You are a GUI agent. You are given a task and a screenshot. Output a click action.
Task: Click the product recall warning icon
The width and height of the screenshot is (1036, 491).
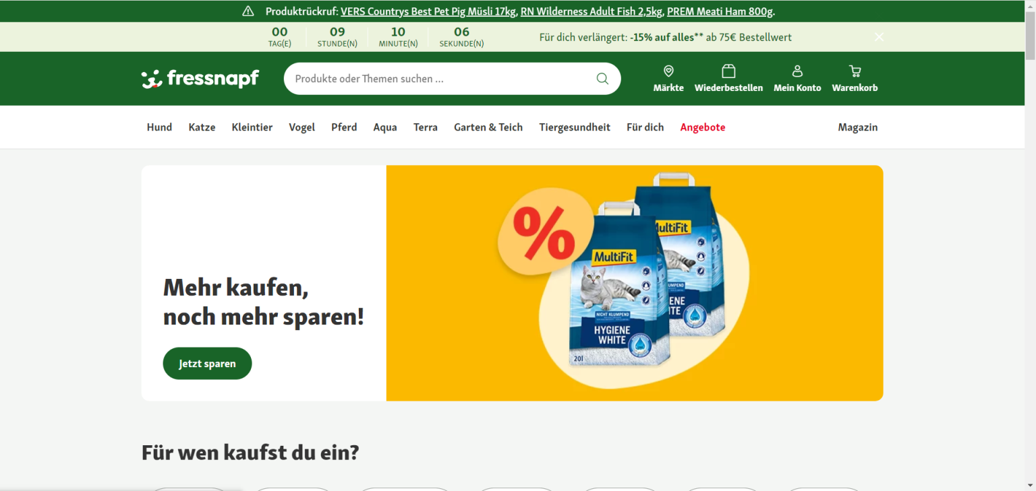(x=248, y=11)
